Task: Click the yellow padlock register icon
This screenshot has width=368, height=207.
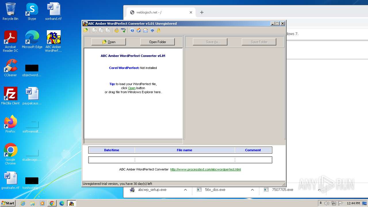Action: click(x=158, y=30)
